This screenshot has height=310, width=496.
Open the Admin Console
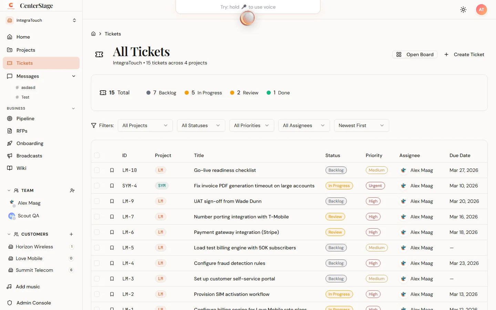point(33,303)
